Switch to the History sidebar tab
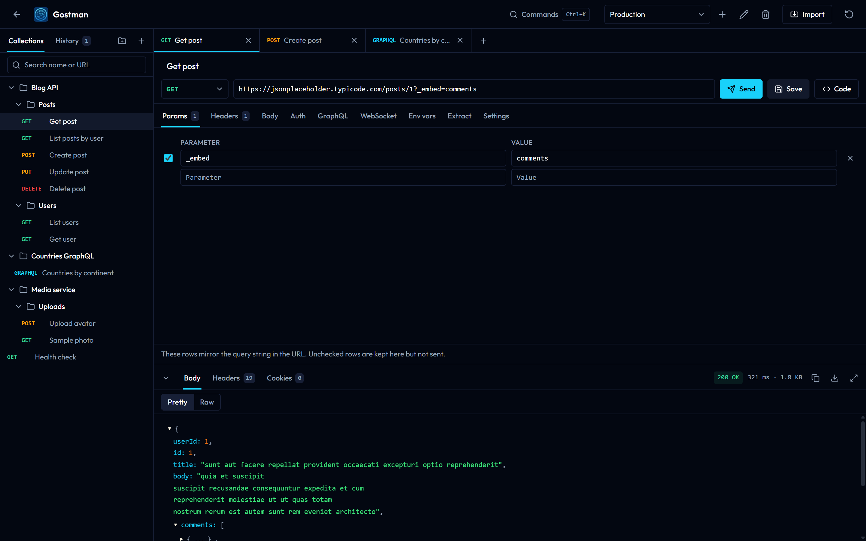Viewport: 866px width, 541px height. [x=73, y=41]
